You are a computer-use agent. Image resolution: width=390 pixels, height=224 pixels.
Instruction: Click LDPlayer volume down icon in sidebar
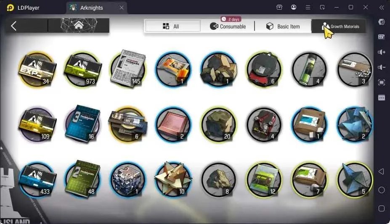[381, 67]
